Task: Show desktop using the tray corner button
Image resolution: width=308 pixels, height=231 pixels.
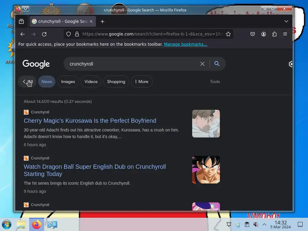Action: [x=300, y=224]
